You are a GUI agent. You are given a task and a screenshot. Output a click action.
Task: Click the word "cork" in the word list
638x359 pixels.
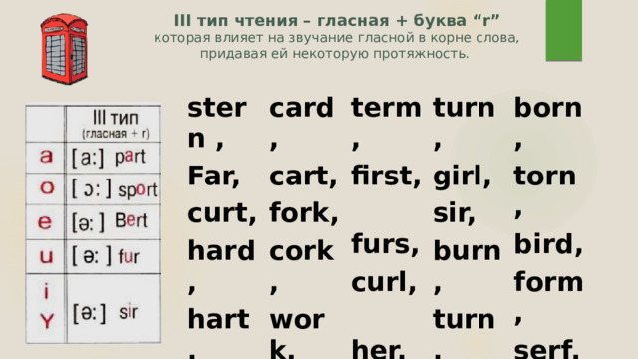(301, 250)
